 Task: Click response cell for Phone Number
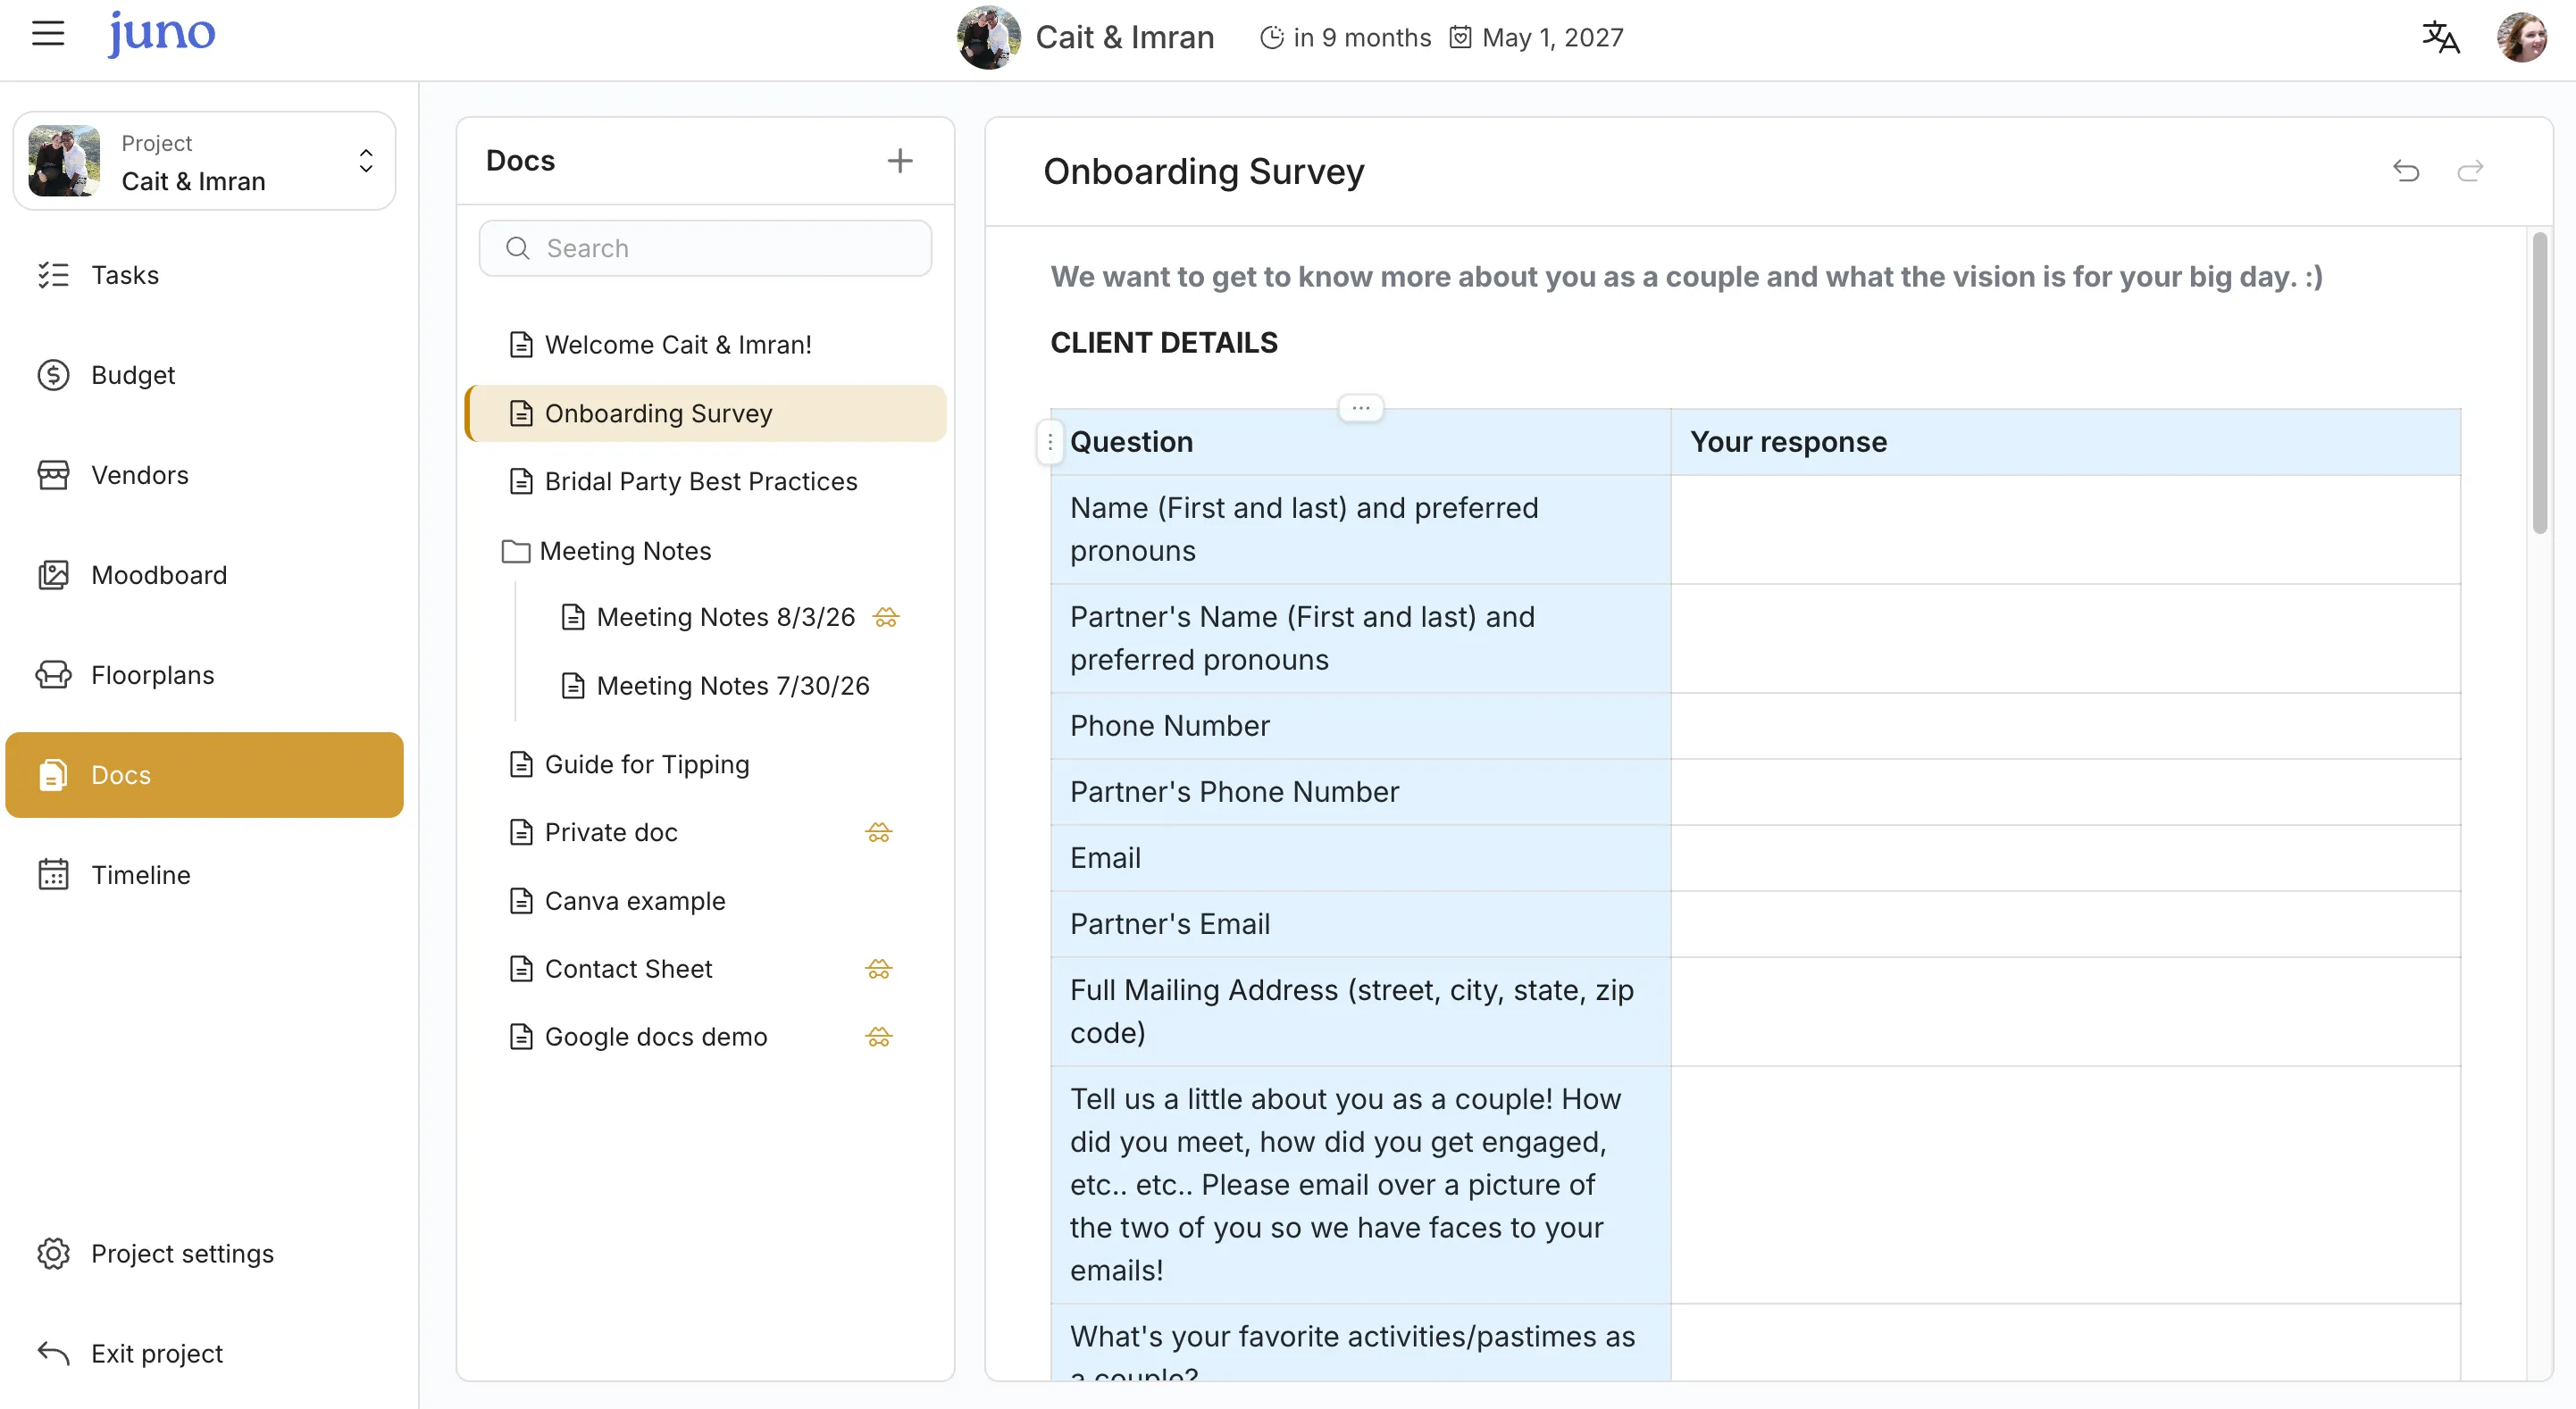point(2065,726)
